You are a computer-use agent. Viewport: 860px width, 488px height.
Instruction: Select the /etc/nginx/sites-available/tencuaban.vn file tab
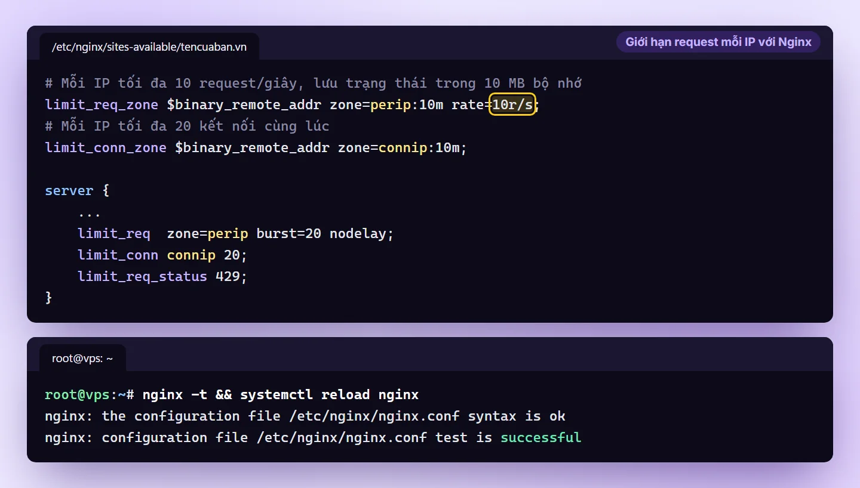[149, 47]
